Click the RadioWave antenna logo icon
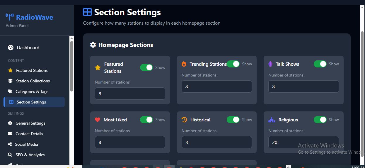Image resolution: width=365 pixels, height=168 pixels. coord(10,17)
